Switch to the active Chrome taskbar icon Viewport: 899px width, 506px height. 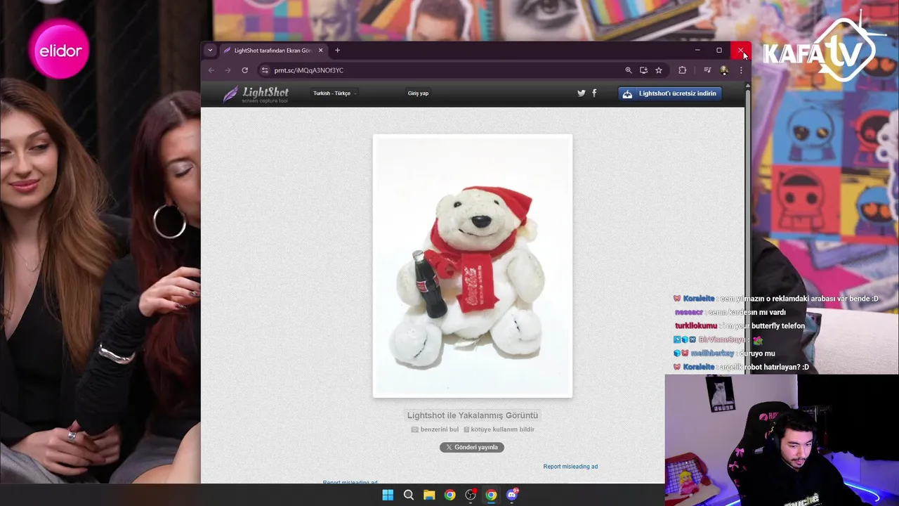pos(491,495)
